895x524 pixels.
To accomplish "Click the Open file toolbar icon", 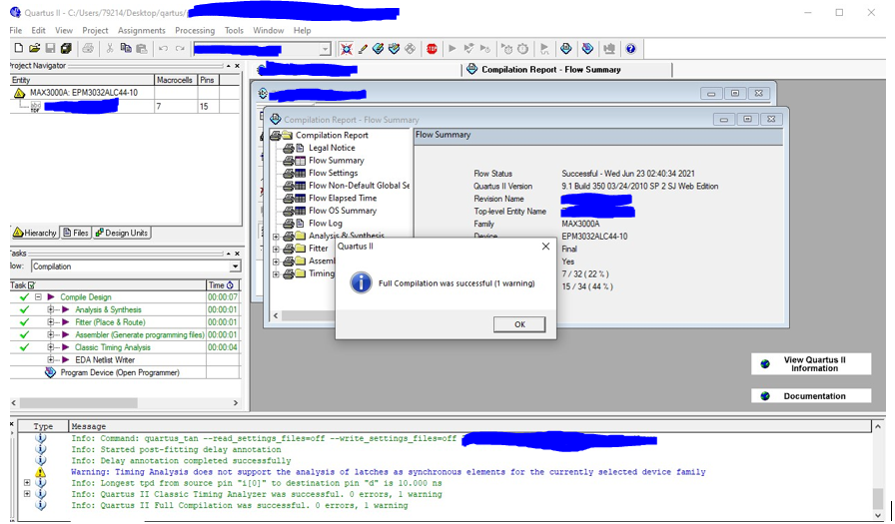I will coord(34,49).
